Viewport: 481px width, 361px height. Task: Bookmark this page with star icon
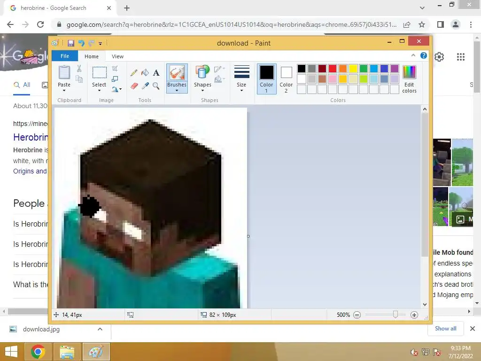click(x=422, y=24)
